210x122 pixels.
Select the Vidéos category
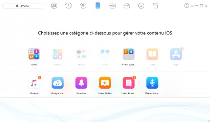pos(58,54)
